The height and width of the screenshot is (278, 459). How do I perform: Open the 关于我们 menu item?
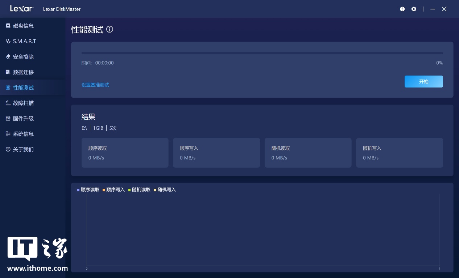pos(23,150)
